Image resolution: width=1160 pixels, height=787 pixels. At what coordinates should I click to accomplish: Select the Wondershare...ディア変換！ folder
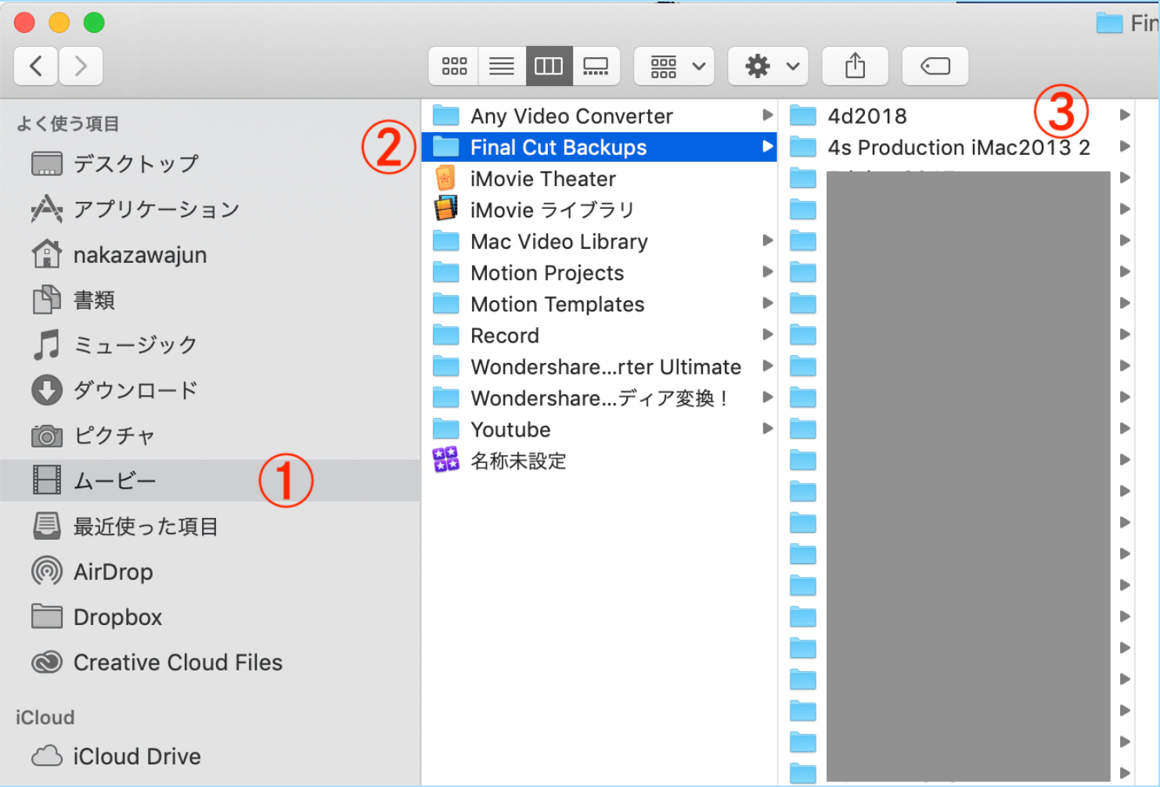[600, 397]
